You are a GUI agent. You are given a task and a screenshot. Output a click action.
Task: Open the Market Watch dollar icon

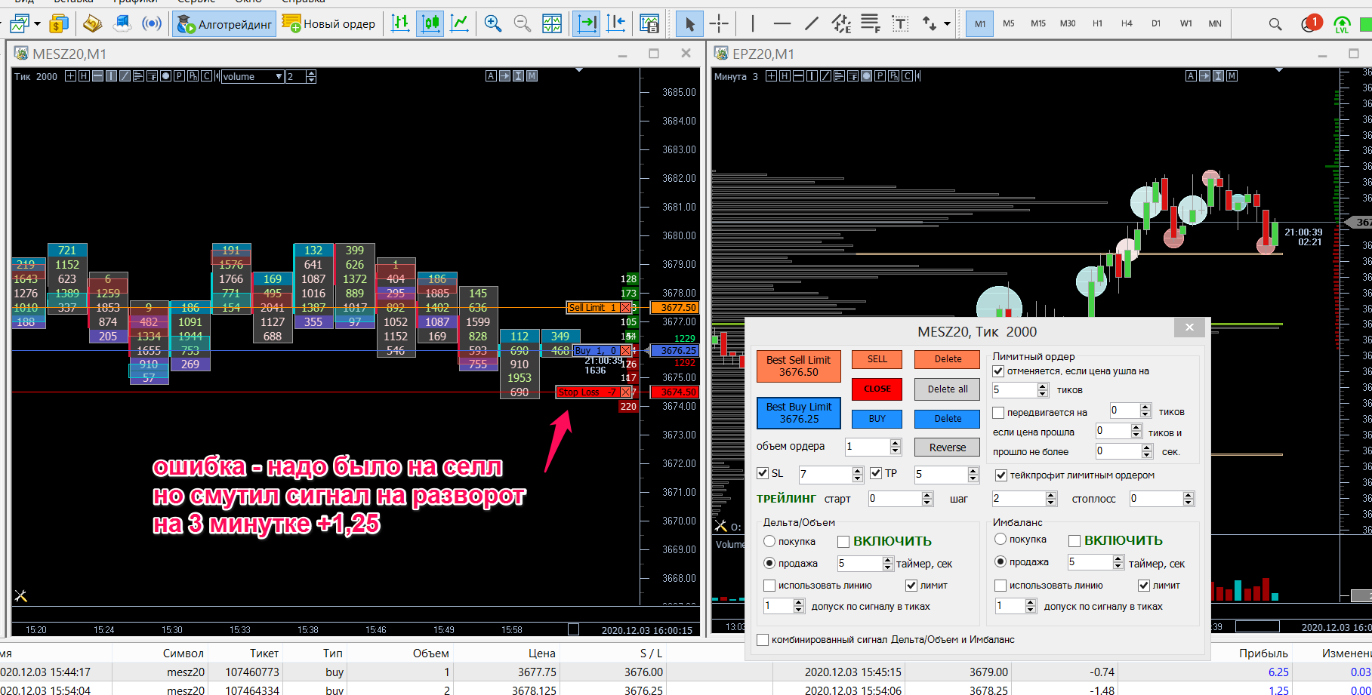tap(58, 24)
